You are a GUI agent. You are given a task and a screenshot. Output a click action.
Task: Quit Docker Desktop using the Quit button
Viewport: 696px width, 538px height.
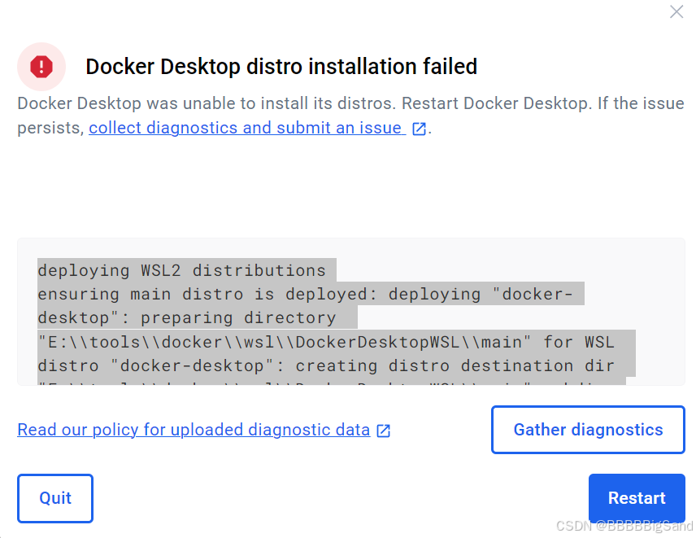(55, 498)
